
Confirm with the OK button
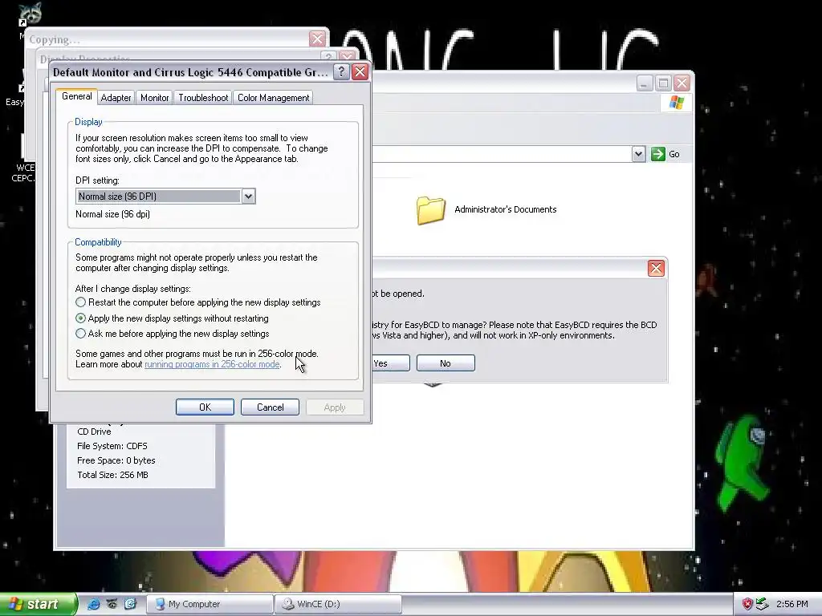tap(205, 407)
